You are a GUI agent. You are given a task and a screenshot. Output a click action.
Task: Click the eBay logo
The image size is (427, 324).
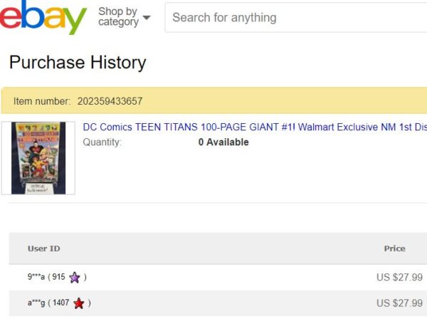(x=43, y=17)
